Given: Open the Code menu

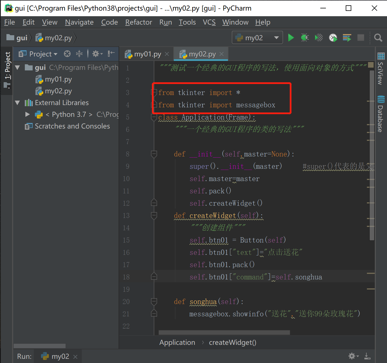Looking at the screenshot, I should click(109, 22).
